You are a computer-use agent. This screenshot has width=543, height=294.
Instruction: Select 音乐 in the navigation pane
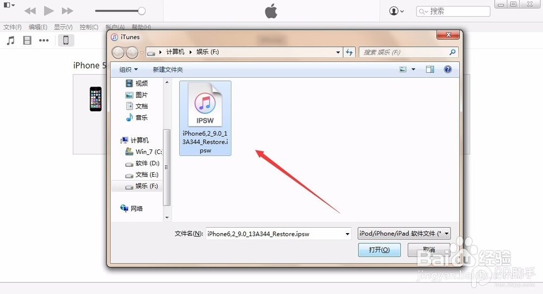click(137, 117)
